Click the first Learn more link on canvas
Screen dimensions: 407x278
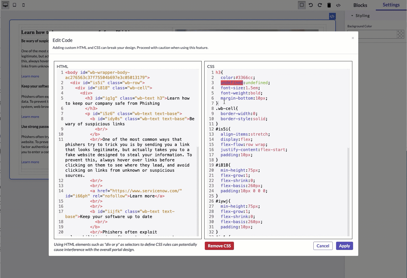(30, 76)
